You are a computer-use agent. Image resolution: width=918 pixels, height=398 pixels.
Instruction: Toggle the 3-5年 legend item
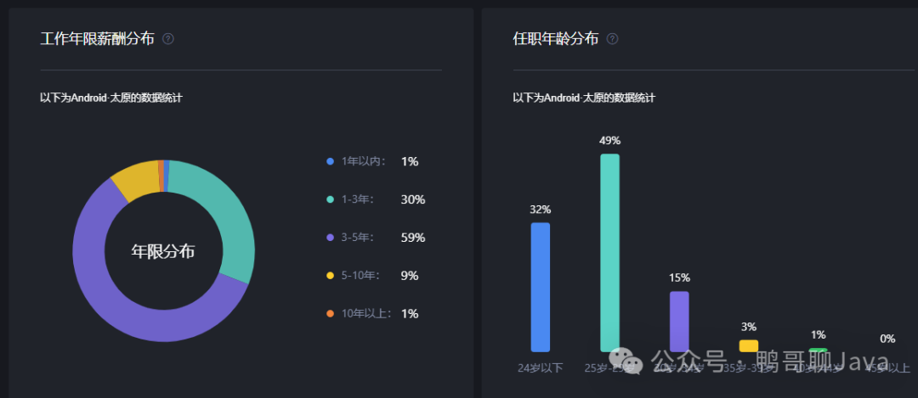[x=376, y=238]
